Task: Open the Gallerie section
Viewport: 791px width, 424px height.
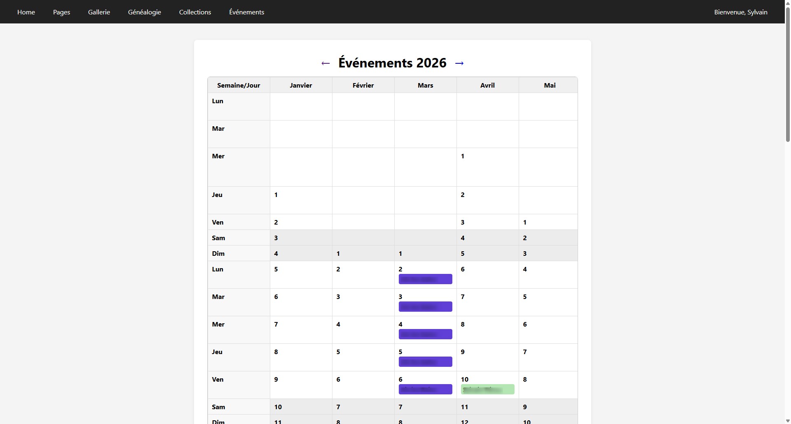Action: click(x=99, y=12)
